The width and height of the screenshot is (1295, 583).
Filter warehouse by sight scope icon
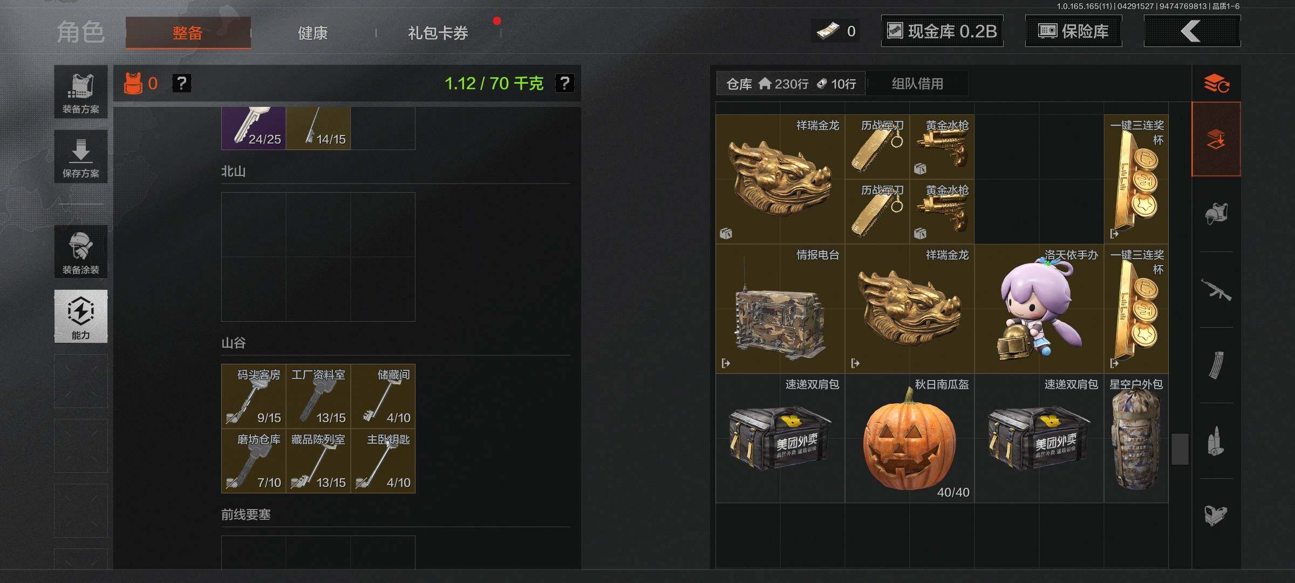click(x=1216, y=516)
